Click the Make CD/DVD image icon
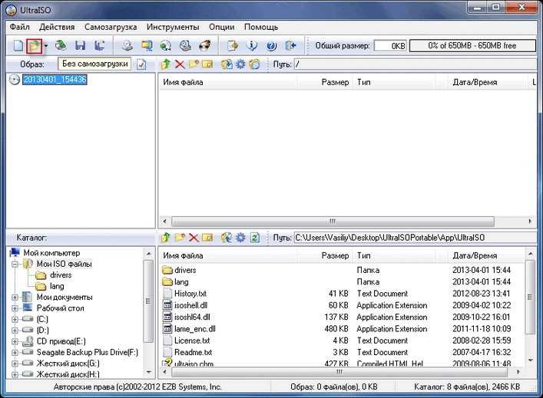This screenshot has width=543, height=398. 127,45
